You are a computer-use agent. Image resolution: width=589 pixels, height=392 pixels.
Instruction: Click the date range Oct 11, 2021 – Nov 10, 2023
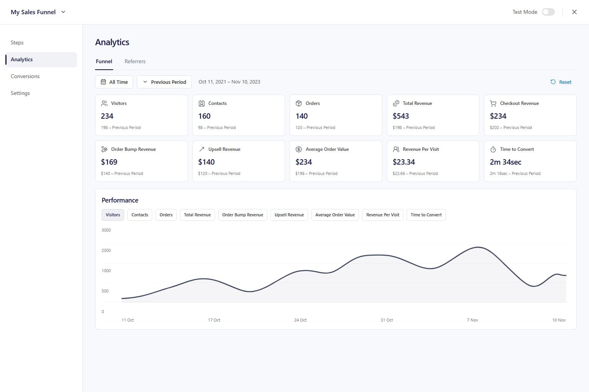[229, 82]
